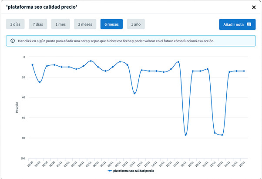262x179 pixels.
Task: Choose the 3 meses range tab
Action: 85,24
